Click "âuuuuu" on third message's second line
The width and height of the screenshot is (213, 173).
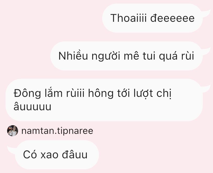click(32, 106)
